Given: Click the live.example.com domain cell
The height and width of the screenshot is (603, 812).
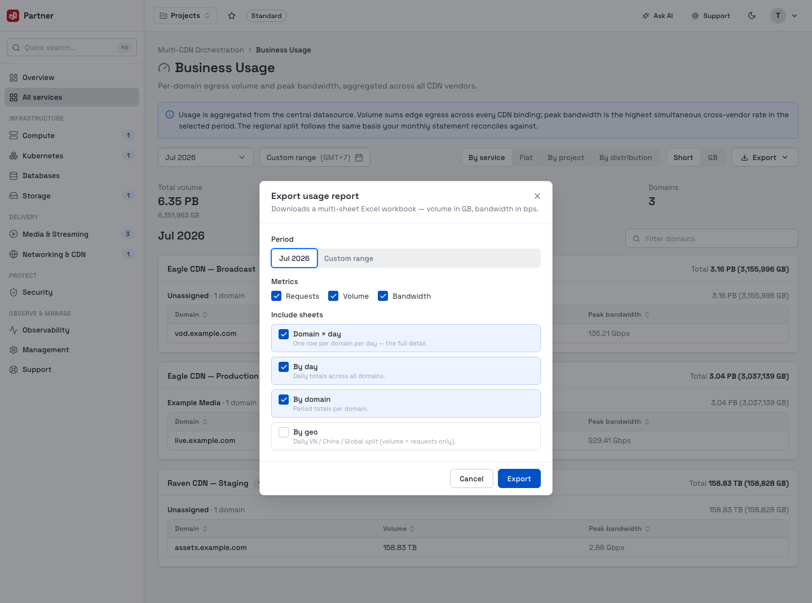Looking at the screenshot, I should [205, 441].
